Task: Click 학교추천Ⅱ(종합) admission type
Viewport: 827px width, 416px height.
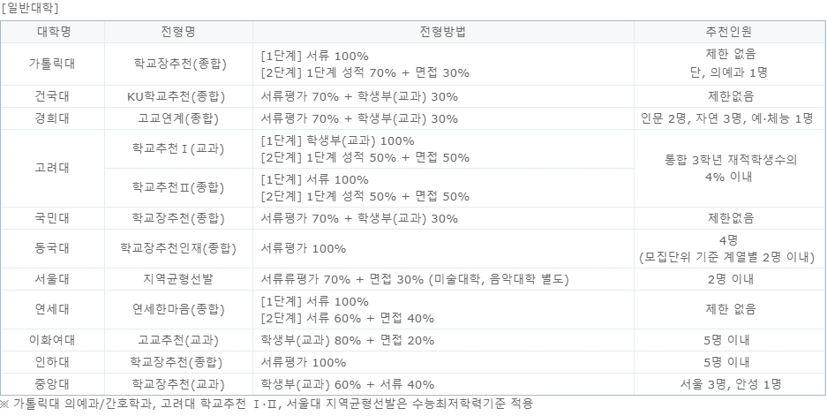Action: coord(178,188)
